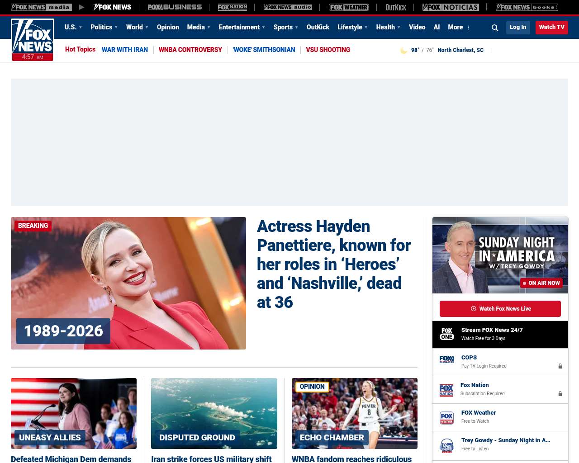This screenshot has height=463, width=579.
Task: Click the Fox Business icon beside COPS
Action: 447,359
